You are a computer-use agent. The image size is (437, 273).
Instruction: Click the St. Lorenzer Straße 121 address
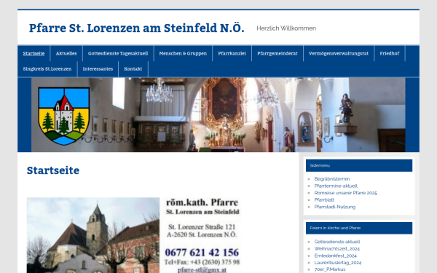(x=202, y=226)
